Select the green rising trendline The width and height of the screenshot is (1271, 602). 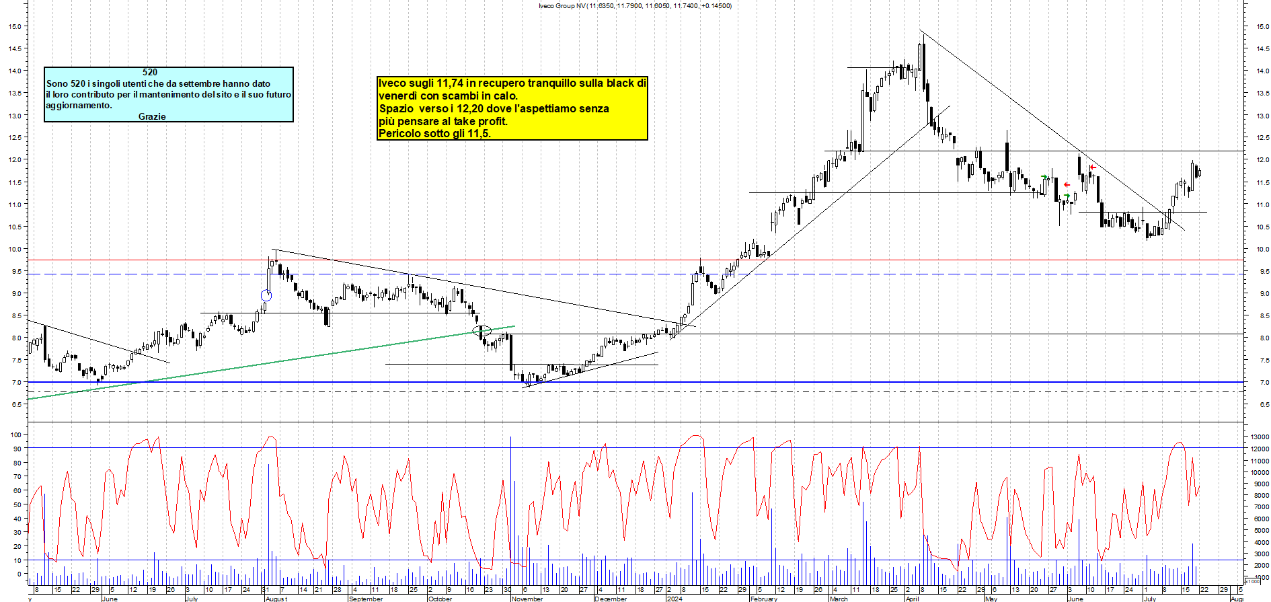(271, 363)
